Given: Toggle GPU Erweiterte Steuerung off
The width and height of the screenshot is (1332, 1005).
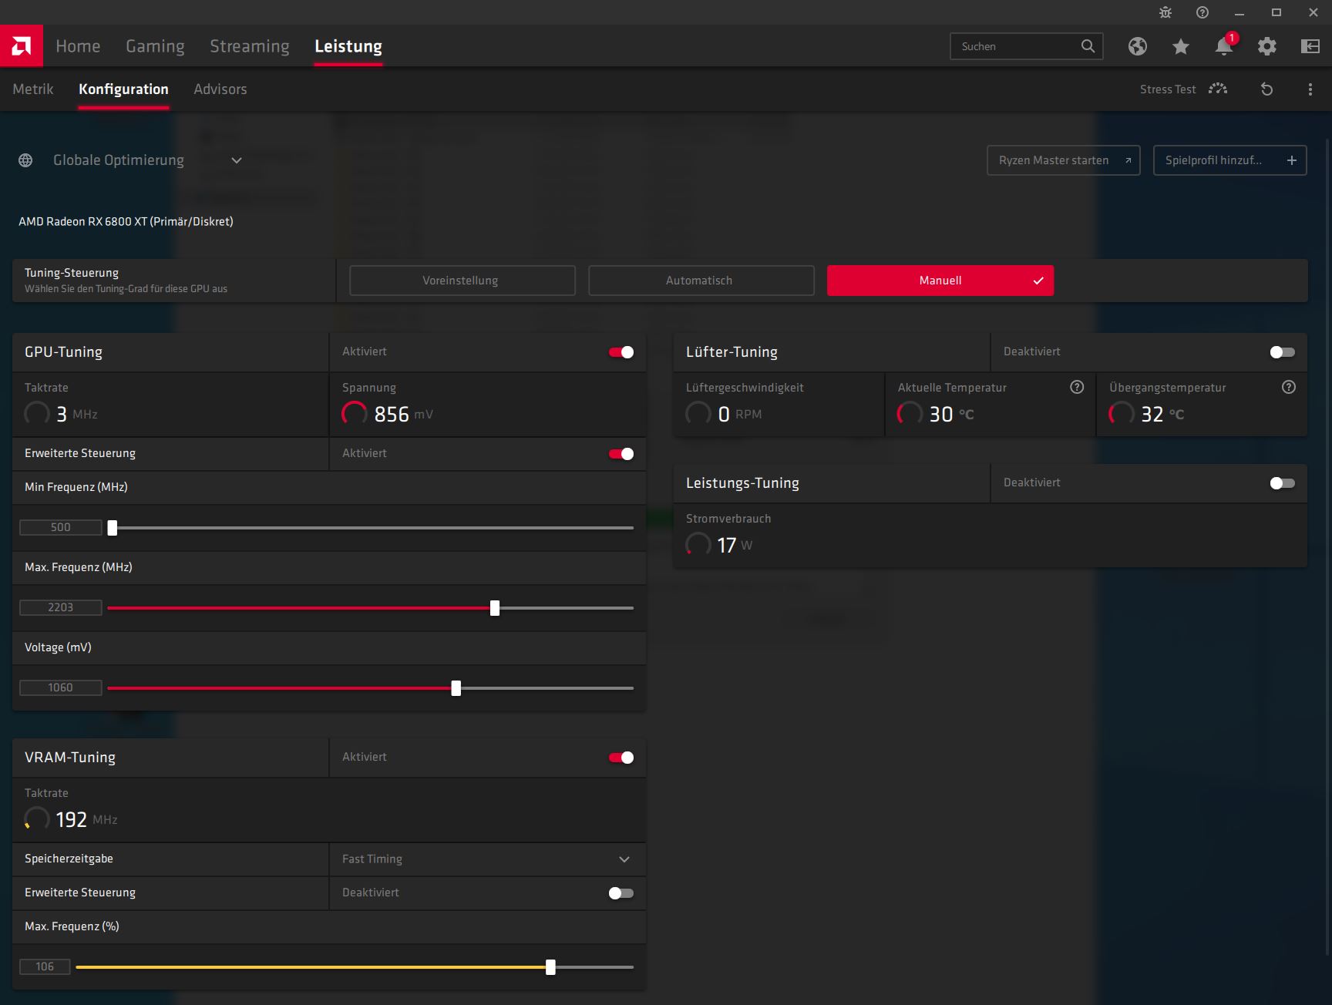Looking at the screenshot, I should click(x=621, y=454).
